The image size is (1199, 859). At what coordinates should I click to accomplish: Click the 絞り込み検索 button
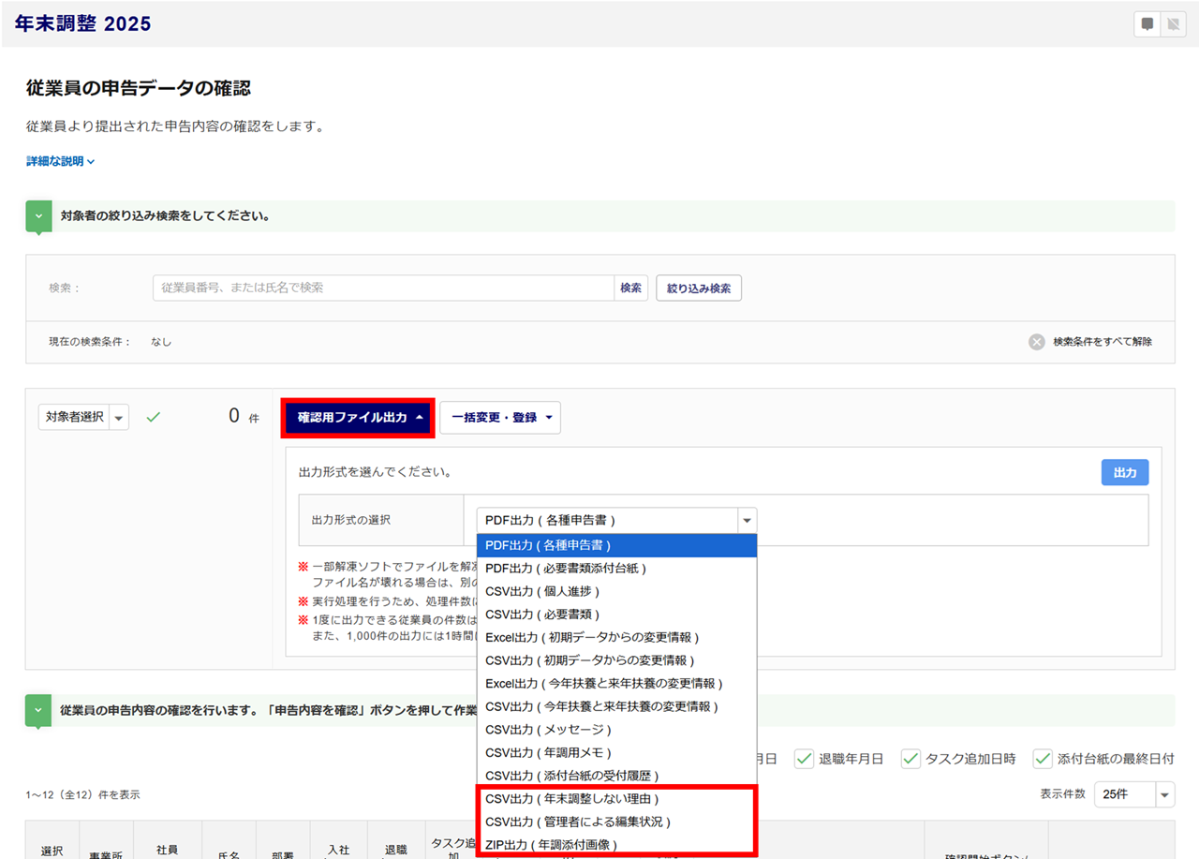tap(699, 289)
